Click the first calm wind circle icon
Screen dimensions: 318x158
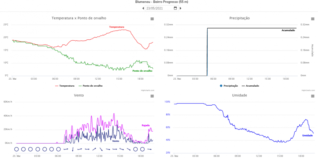(x=17, y=149)
